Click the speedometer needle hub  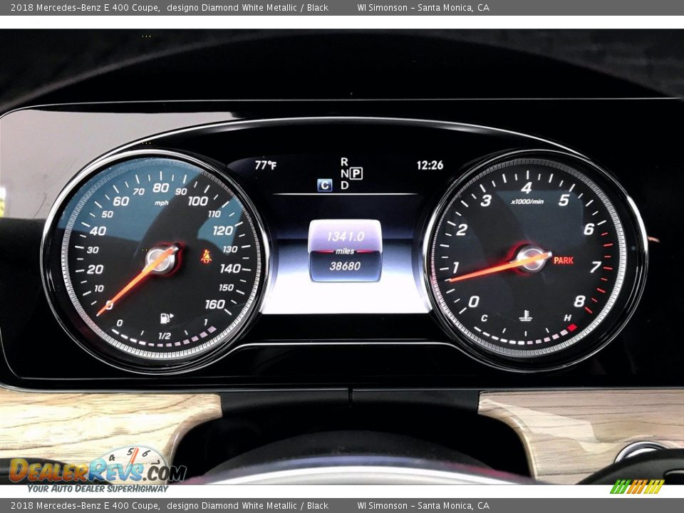(162, 260)
